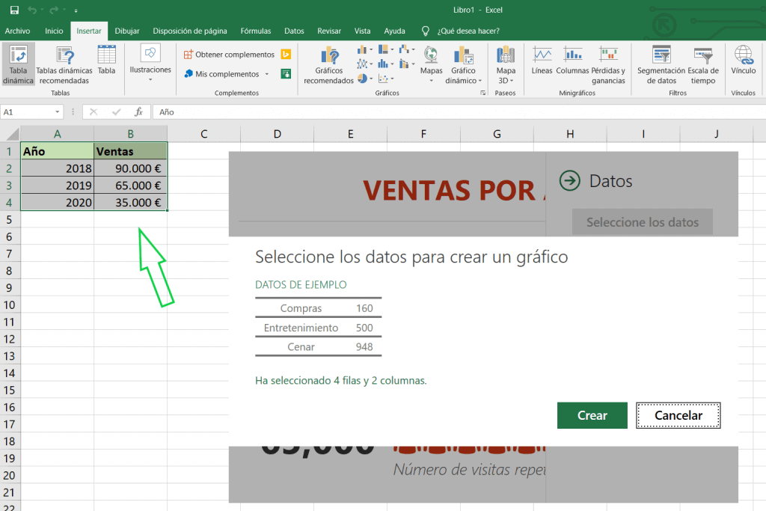The image size is (766, 511).
Task: Open the pie or doughnut chart dropdown
Action: tap(364, 78)
